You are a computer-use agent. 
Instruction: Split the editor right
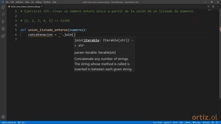point(213,7)
